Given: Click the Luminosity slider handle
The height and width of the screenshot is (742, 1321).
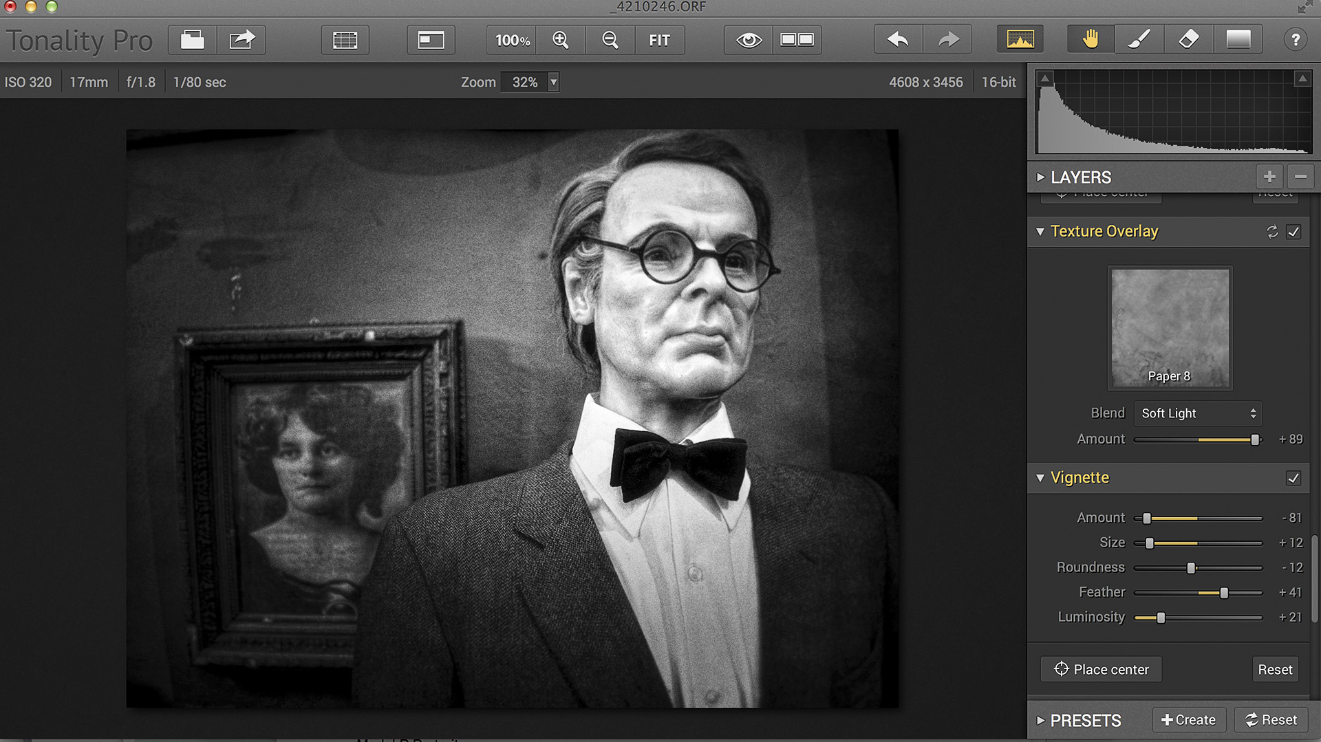Looking at the screenshot, I should pyautogui.click(x=1161, y=618).
